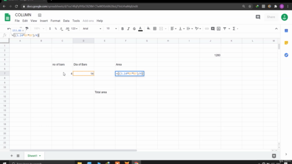This screenshot has height=164, width=292.
Task: Open the Format menu
Action: click(x=55, y=21)
